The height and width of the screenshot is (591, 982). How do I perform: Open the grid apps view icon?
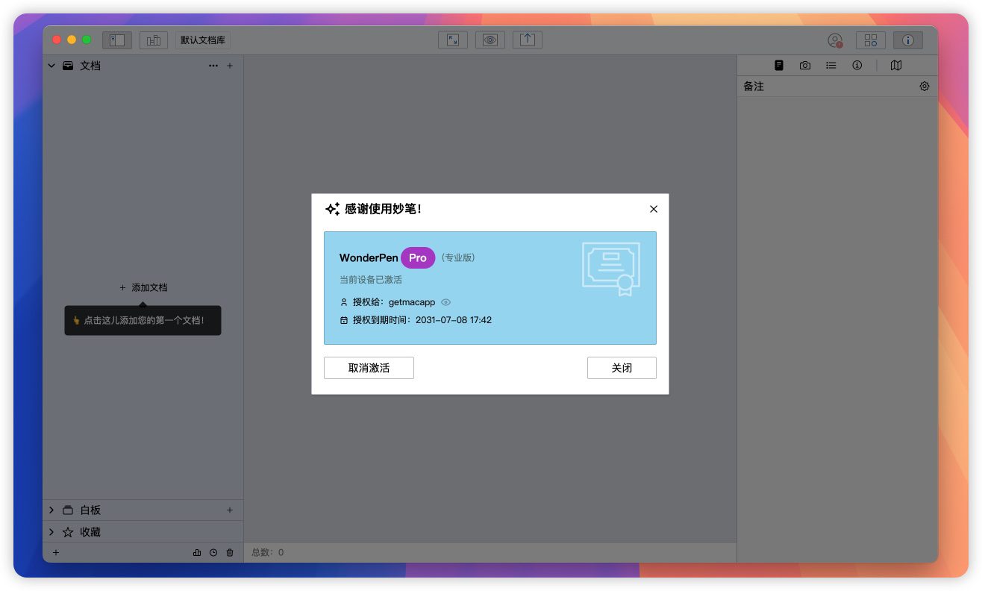point(871,40)
